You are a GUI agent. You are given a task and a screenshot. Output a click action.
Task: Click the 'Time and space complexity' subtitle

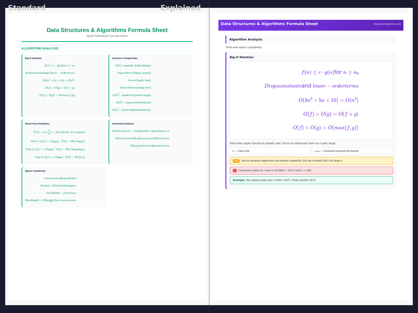pos(243,47)
